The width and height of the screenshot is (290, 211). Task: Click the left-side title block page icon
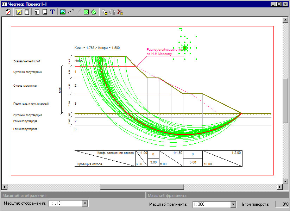pyautogui.click(x=37, y=12)
